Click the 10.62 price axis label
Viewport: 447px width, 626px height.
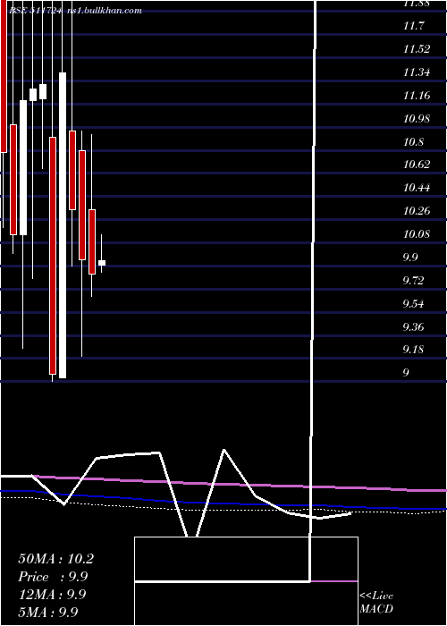point(417,165)
